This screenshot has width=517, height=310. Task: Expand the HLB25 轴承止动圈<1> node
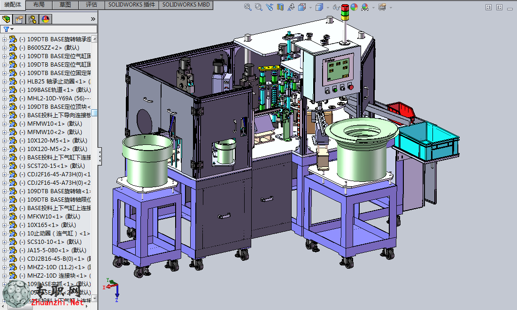pos(4,82)
